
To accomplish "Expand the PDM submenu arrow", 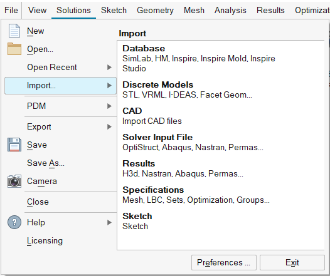I will (x=109, y=106).
